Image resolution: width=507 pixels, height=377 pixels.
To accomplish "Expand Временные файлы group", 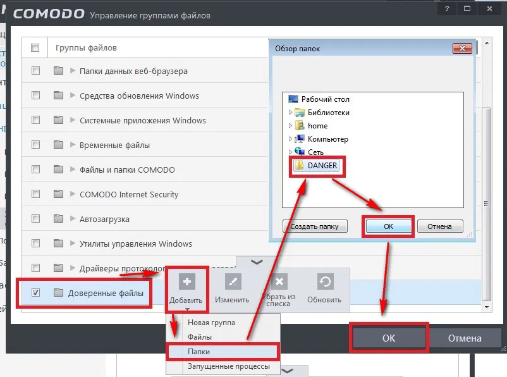I will [x=73, y=144].
